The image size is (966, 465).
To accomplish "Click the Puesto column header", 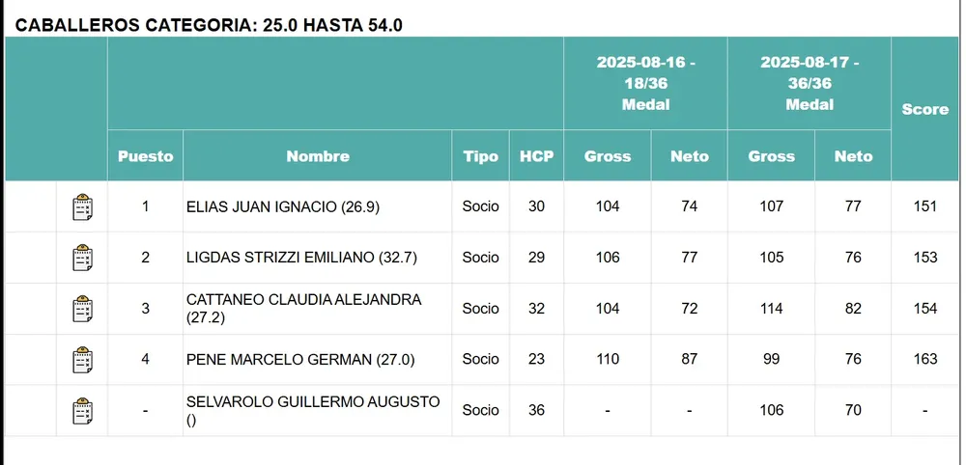I will click(145, 156).
